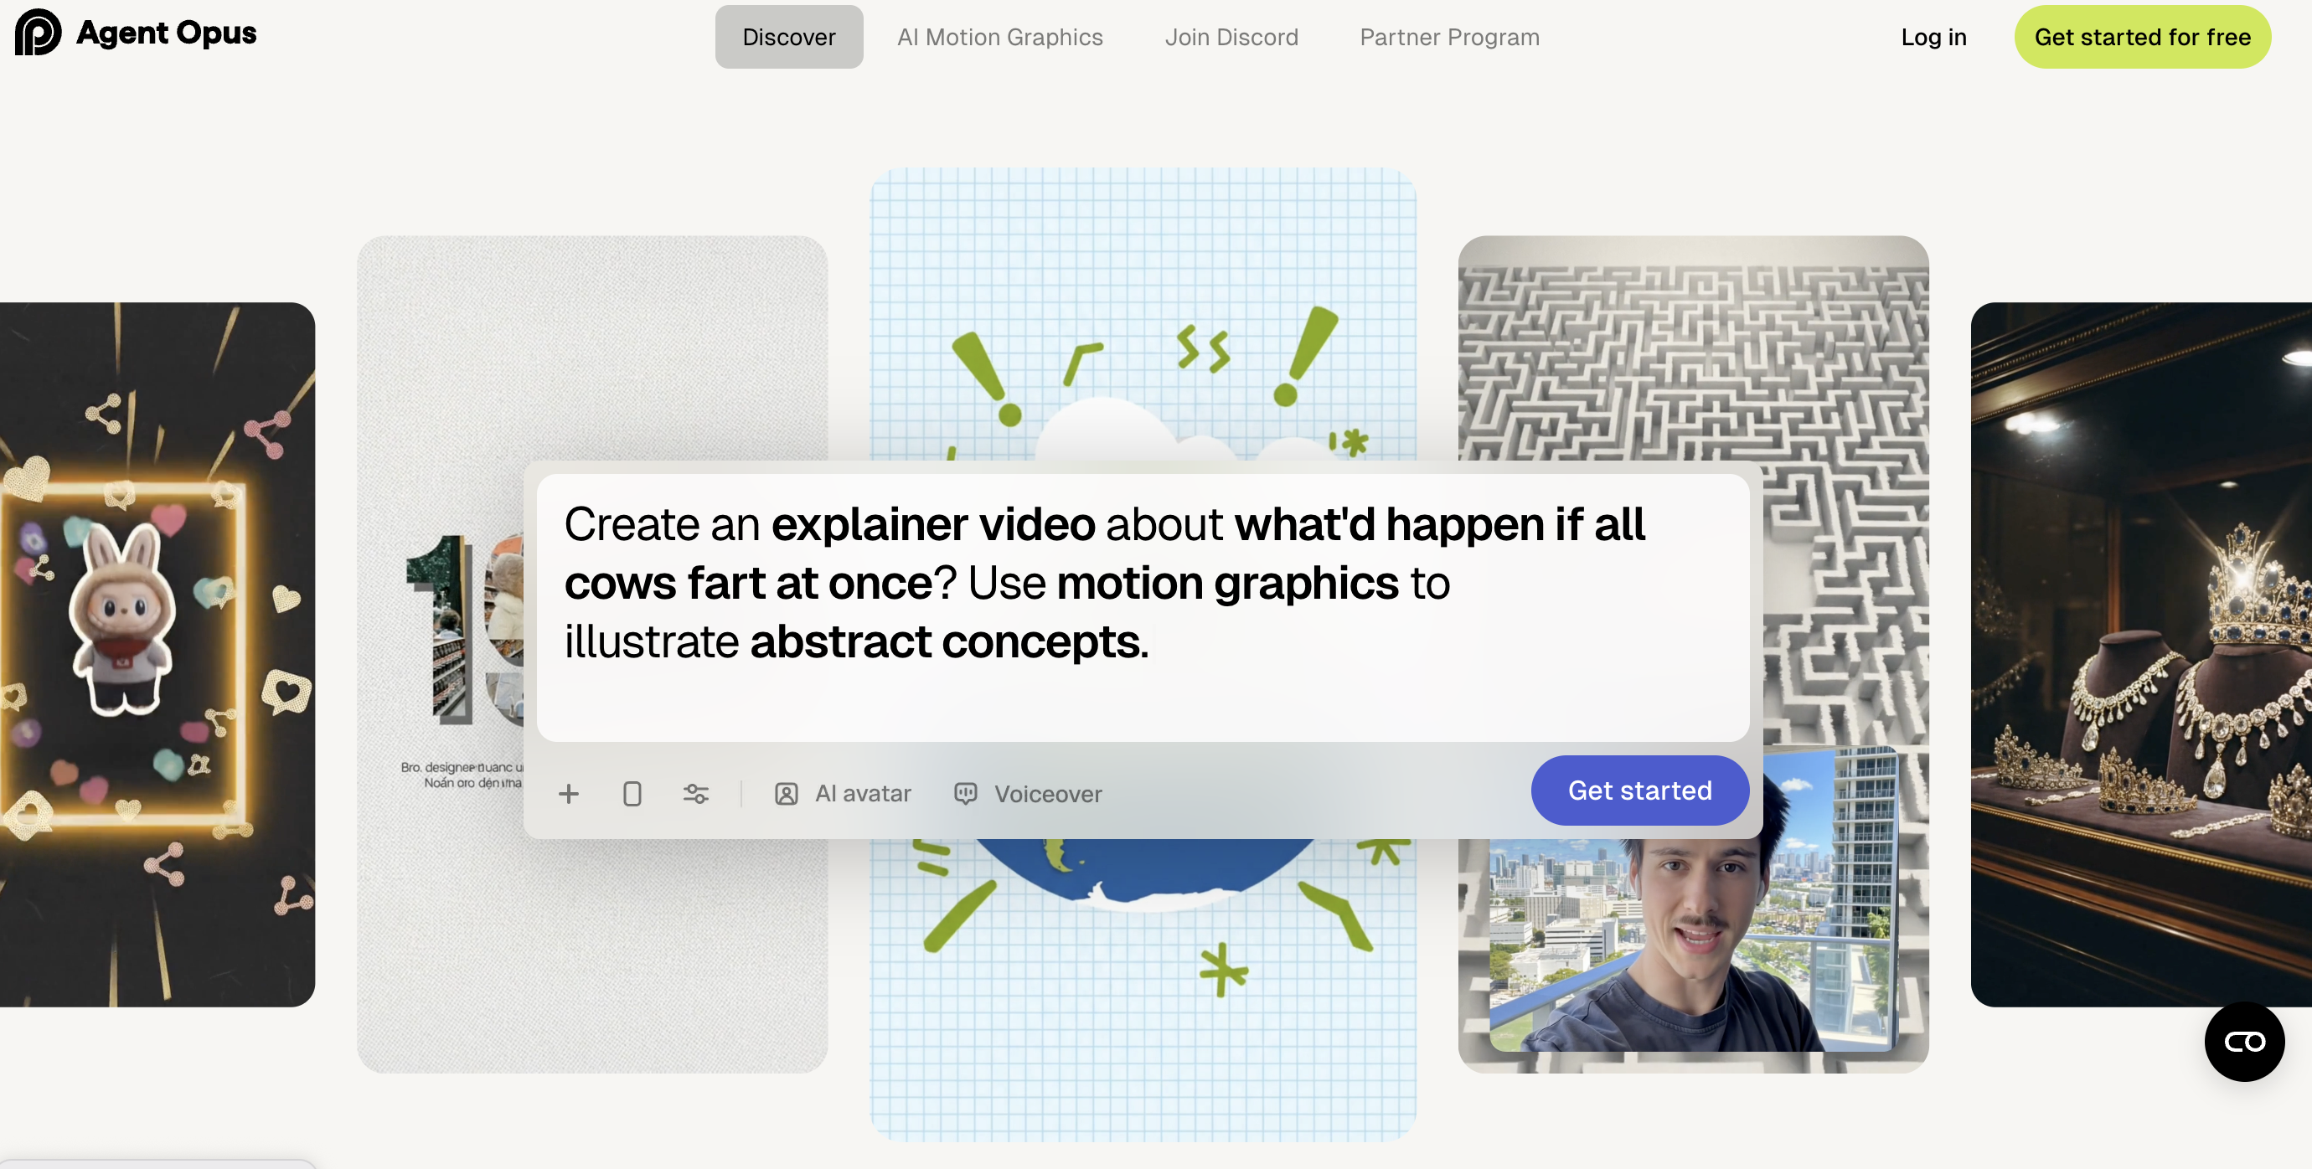2312x1169 pixels.
Task: Open the Partner Program page
Action: [x=1448, y=37]
